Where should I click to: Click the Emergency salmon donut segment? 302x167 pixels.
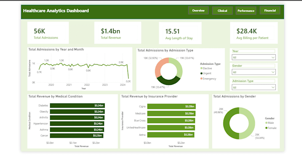click(x=159, y=66)
